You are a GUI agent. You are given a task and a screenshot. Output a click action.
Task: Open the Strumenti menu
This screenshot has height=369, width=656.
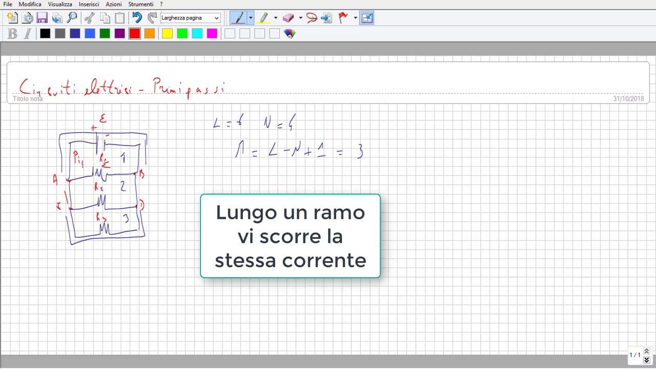tap(141, 4)
